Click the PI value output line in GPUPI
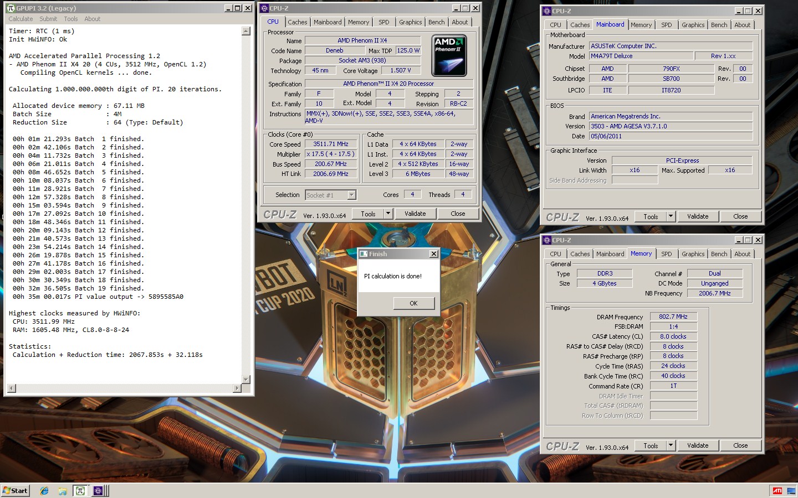 click(98, 297)
